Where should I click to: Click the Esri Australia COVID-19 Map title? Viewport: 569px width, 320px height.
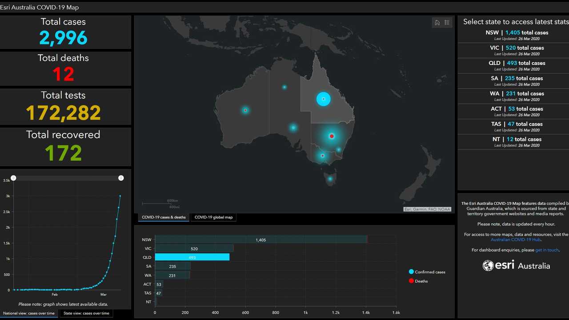click(x=40, y=8)
